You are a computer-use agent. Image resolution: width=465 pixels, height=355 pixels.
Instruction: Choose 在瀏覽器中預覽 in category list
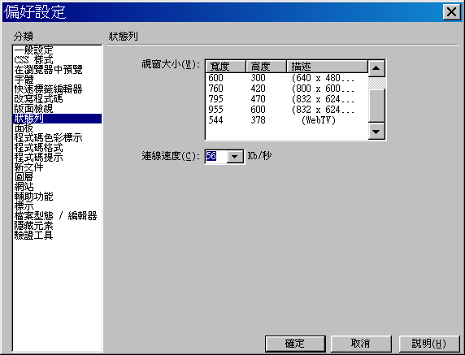[x=48, y=70]
